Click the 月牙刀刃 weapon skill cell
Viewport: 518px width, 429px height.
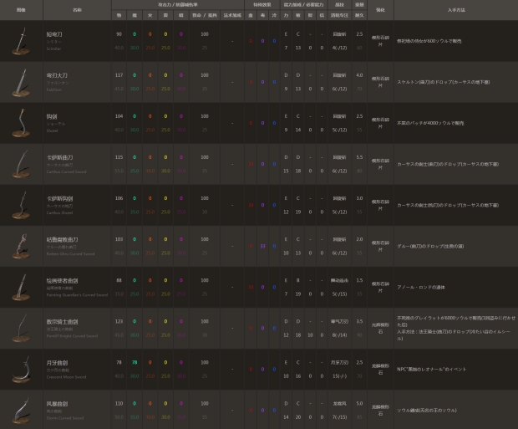(338, 362)
